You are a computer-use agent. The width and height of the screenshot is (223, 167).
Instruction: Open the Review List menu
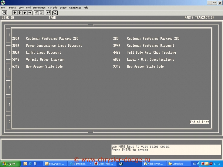[75, 8]
